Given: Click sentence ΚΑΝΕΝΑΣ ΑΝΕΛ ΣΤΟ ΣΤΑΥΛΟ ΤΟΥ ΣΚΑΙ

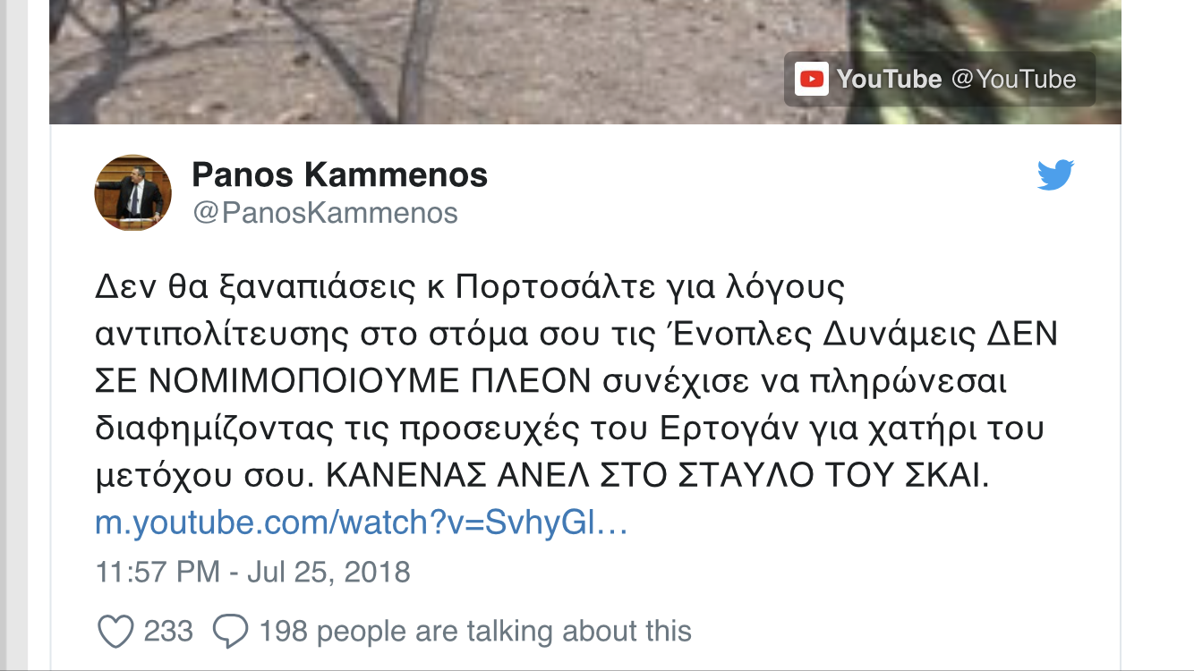Looking at the screenshot, I should coord(657,477).
